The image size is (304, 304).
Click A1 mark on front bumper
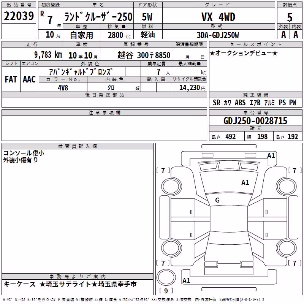tap(271, 156)
